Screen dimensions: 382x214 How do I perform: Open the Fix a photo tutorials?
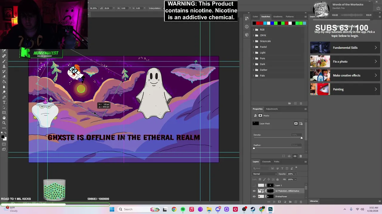coord(344,62)
